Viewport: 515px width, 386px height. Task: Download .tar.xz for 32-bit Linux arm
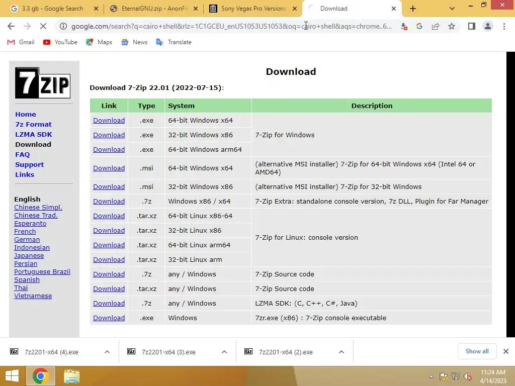pyautogui.click(x=109, y=260)
